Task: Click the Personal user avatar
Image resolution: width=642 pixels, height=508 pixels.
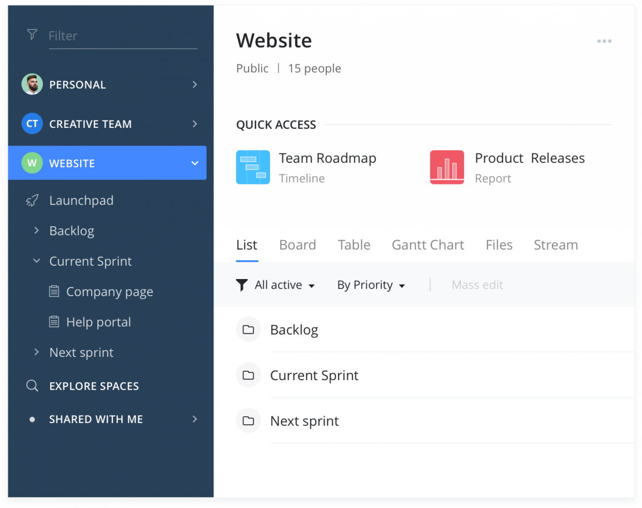Action: pos(32,84)
